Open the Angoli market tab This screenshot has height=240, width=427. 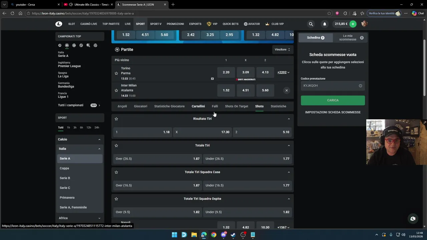click(122, 106)
